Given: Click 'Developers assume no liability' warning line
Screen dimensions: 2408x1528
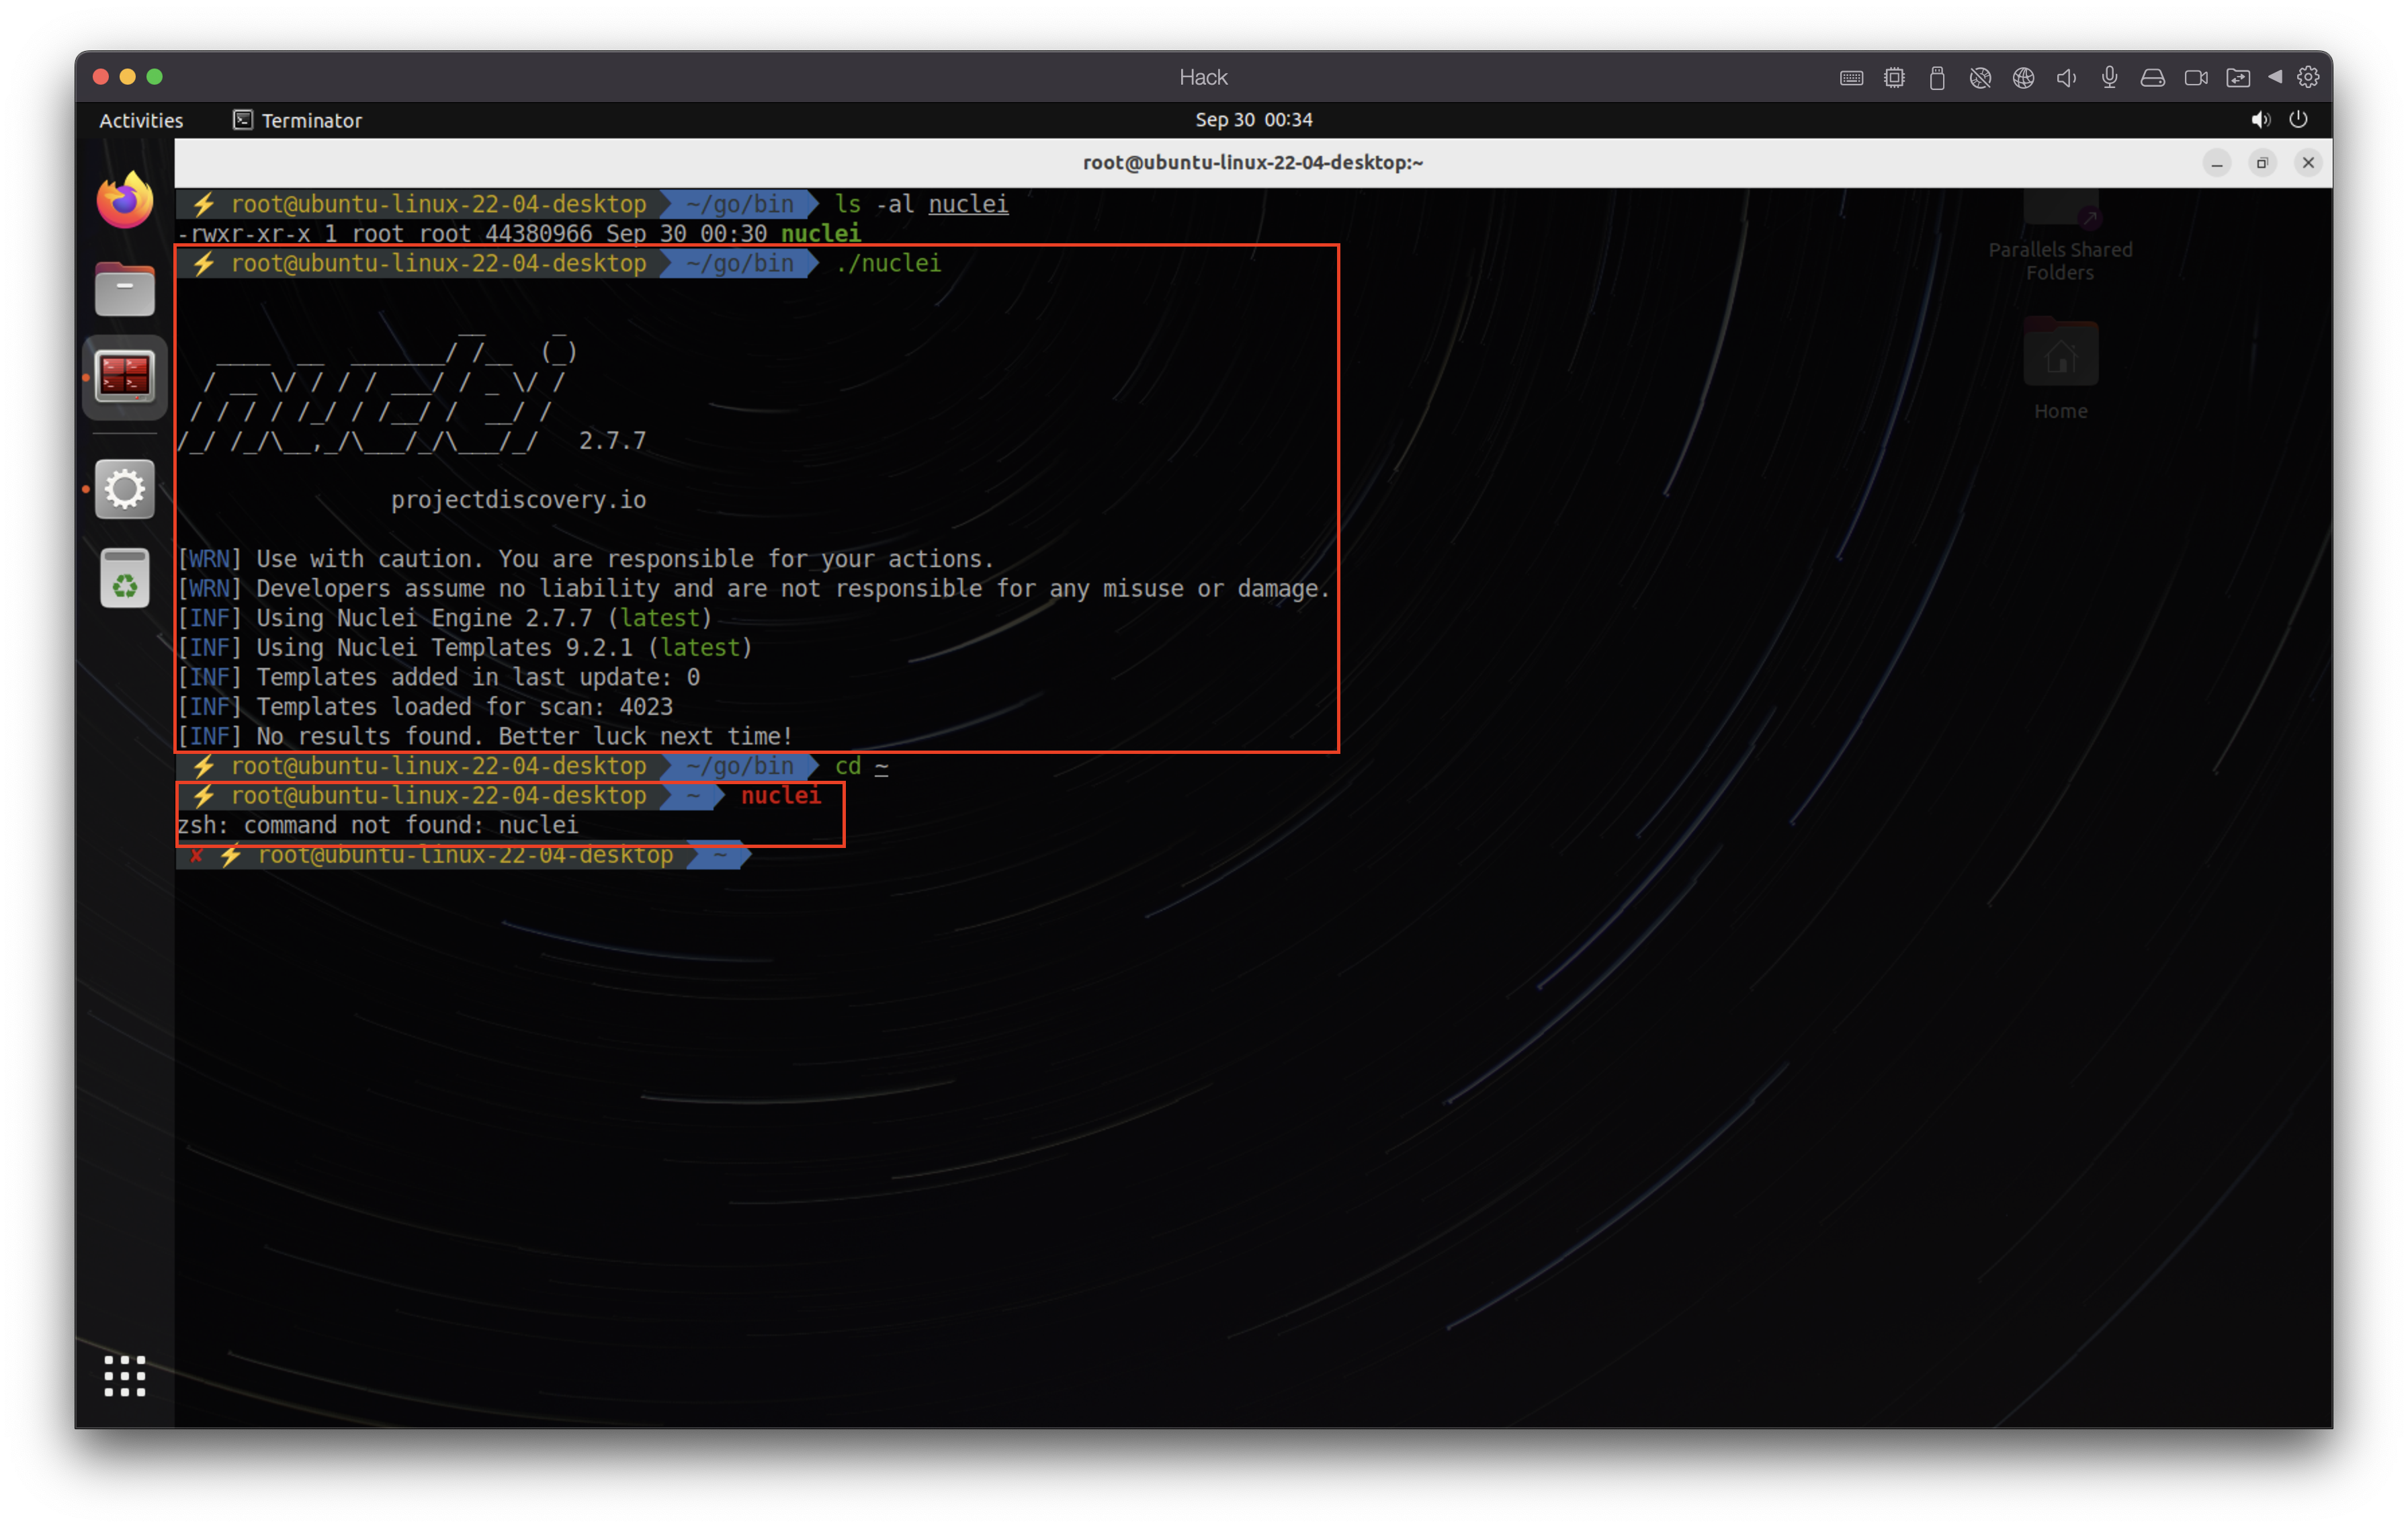Looking at the screenshot, I should click(754, 589).
